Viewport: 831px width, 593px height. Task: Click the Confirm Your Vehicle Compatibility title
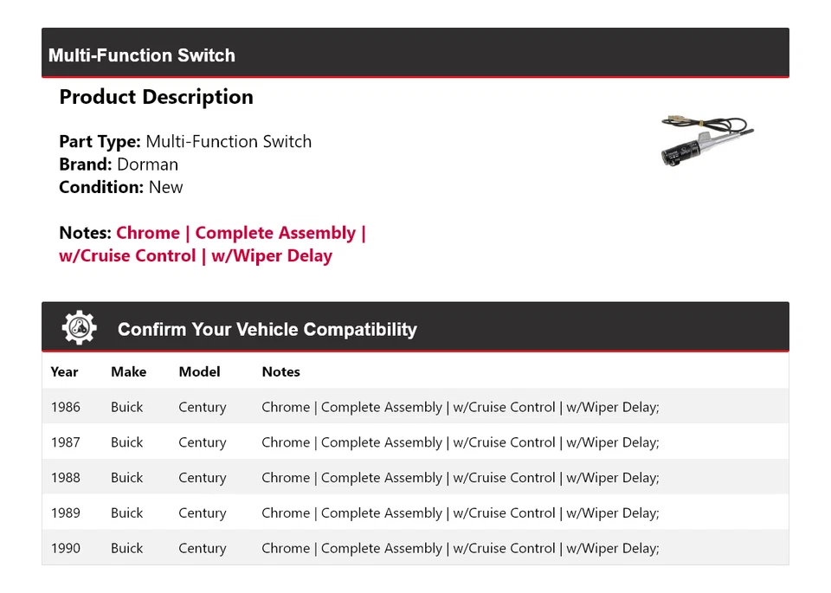(x=267, y=329)
